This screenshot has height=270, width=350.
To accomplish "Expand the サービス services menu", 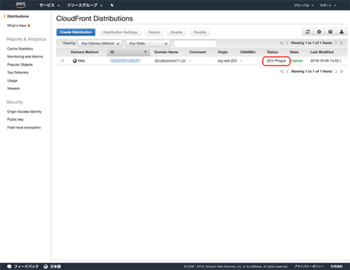I will click(x=50, y=5).
